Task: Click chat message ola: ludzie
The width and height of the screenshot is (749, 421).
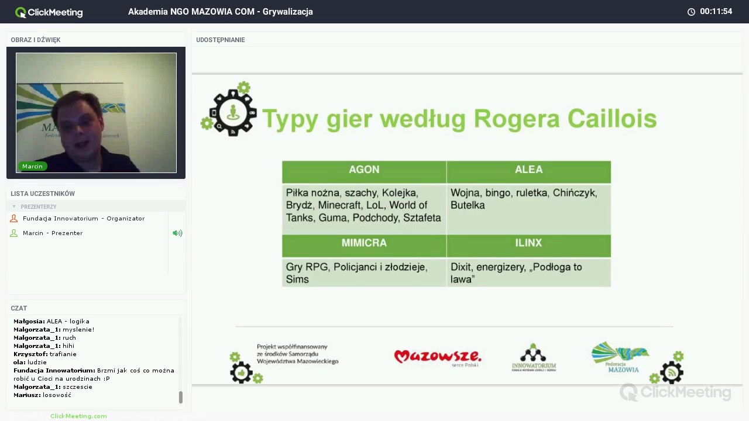Action: click(30, 362)
